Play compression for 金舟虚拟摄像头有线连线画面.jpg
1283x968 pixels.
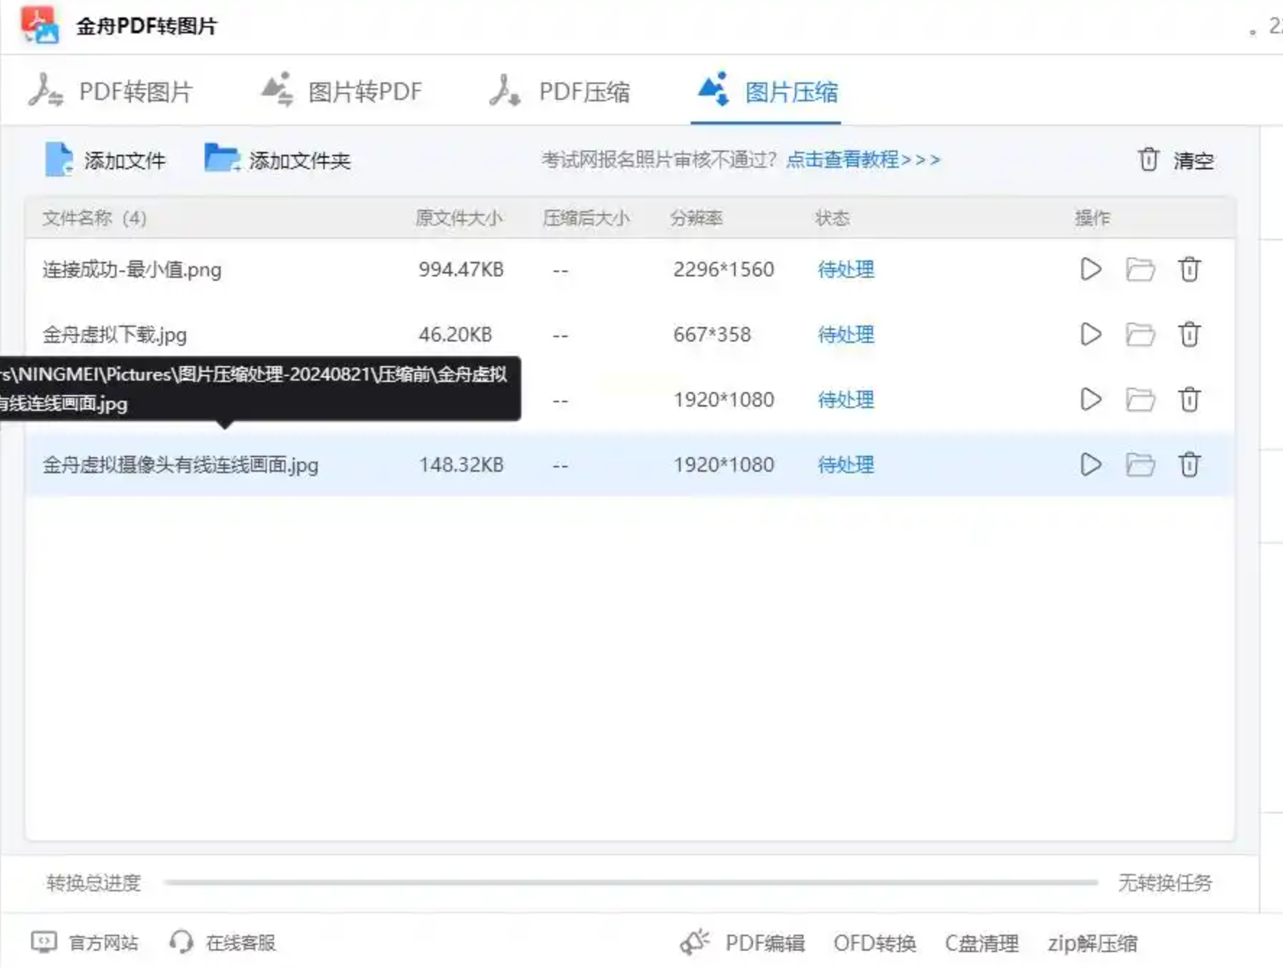point(1090,464)
